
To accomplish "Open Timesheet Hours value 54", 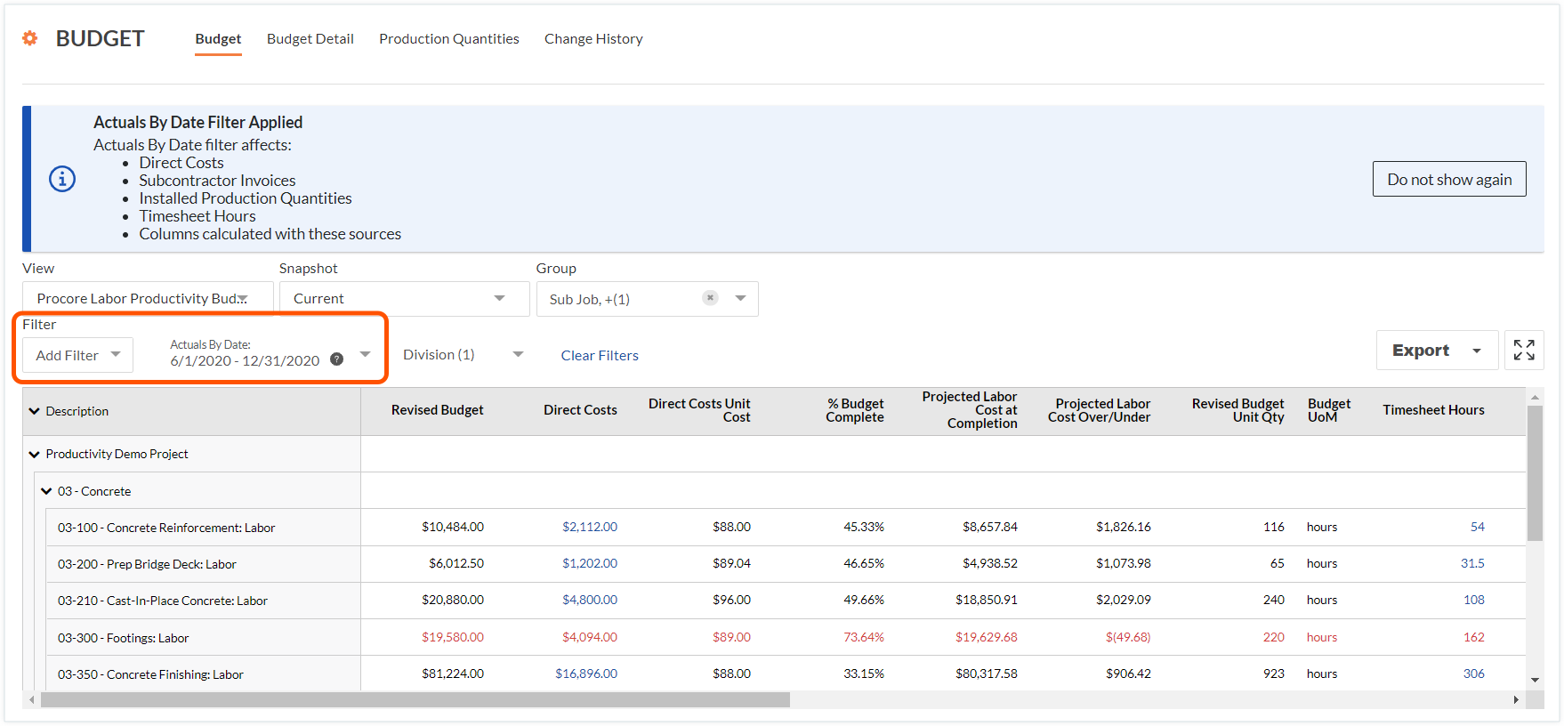I will [x=1477, y=527].
